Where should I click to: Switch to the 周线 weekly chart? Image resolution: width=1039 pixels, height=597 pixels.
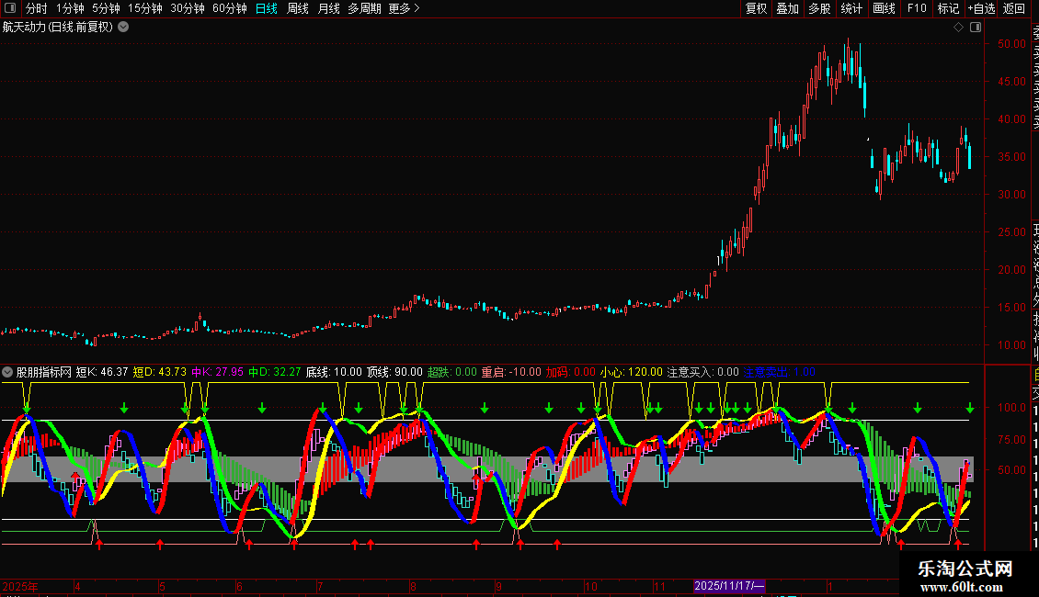tap(298, 8)
